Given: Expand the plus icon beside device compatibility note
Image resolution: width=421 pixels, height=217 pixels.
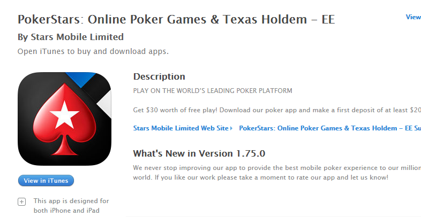Looking at the screenshot, I should tap(22, 201).
